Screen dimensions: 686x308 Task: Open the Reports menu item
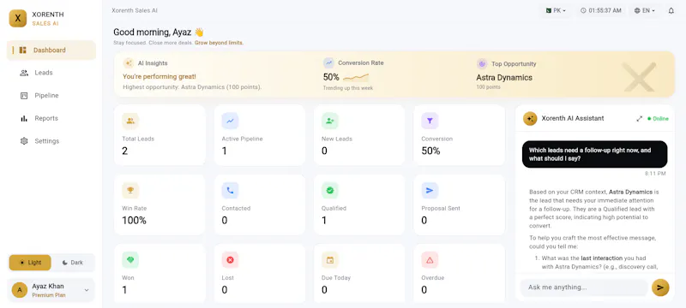(x=51, y=118)
